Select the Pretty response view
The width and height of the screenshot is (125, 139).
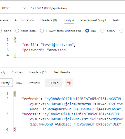6,83
